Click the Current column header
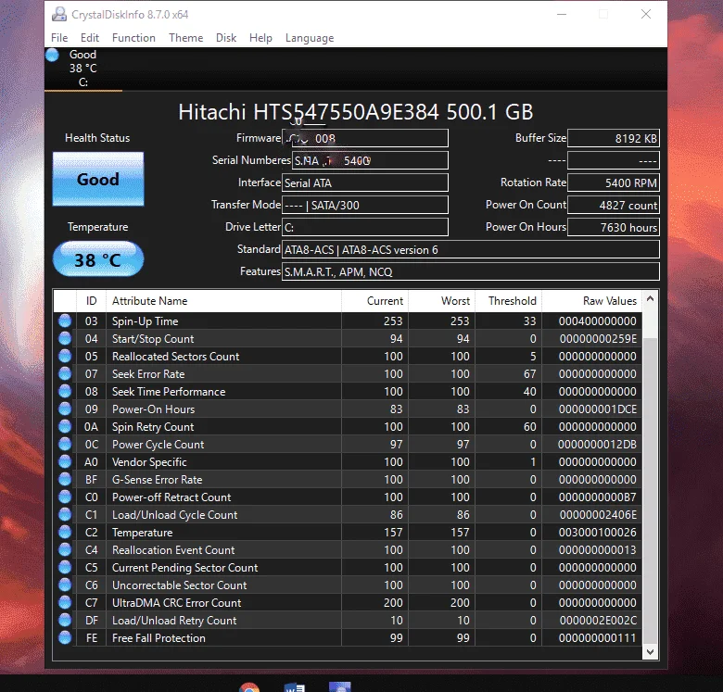Screen dimensions: 723x692 374,301
